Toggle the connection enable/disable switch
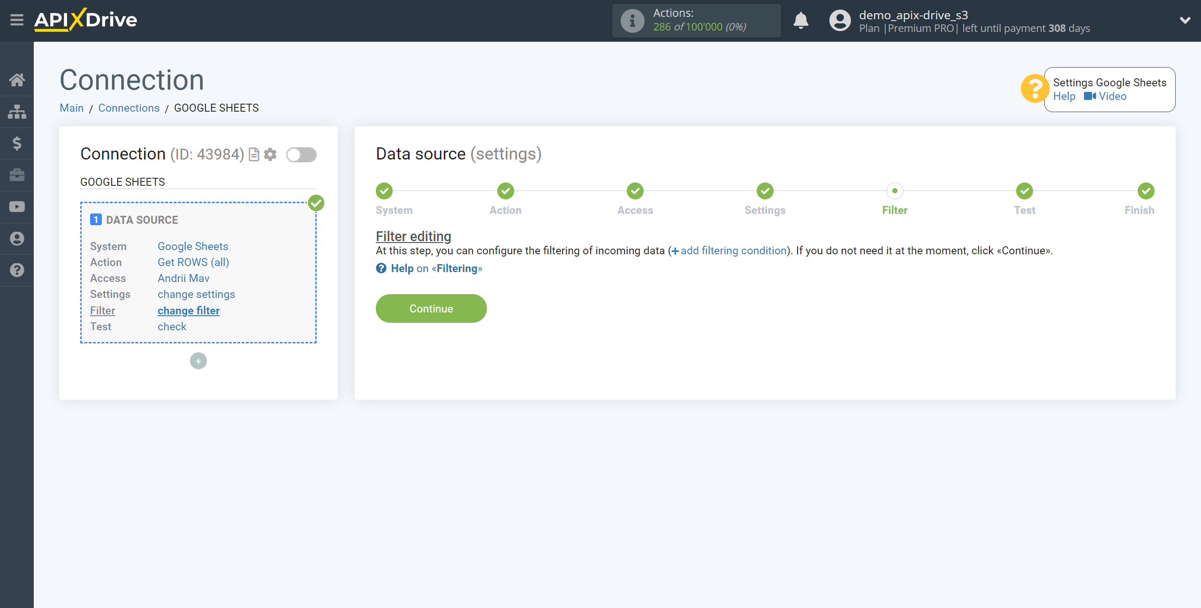Screen dimensions: 1201x608 [x=302, y=154]
